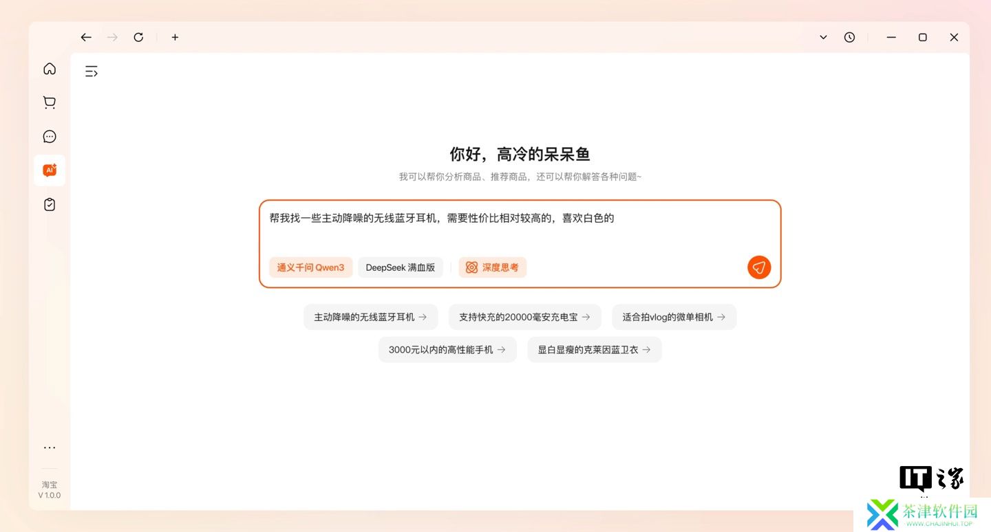991x532 pixels.
Task: Click the 淘宝 V 1.0.0 version label
Action: (x=50, y=490)
